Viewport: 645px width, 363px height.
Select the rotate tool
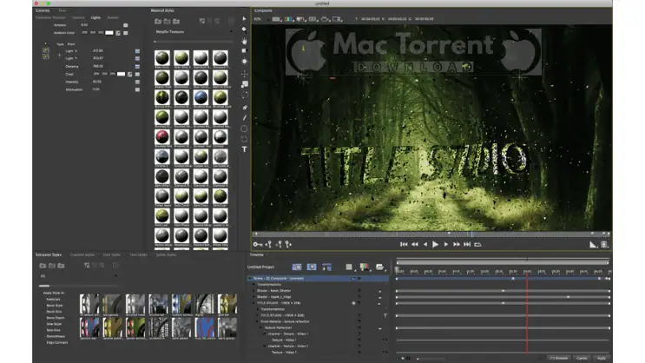(x=244, y=96)
